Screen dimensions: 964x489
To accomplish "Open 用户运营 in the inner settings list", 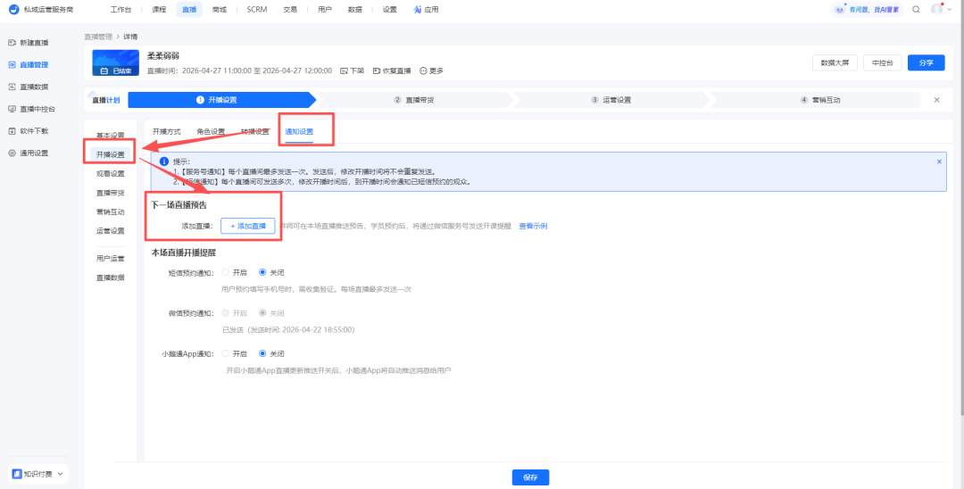I will 111,259.
